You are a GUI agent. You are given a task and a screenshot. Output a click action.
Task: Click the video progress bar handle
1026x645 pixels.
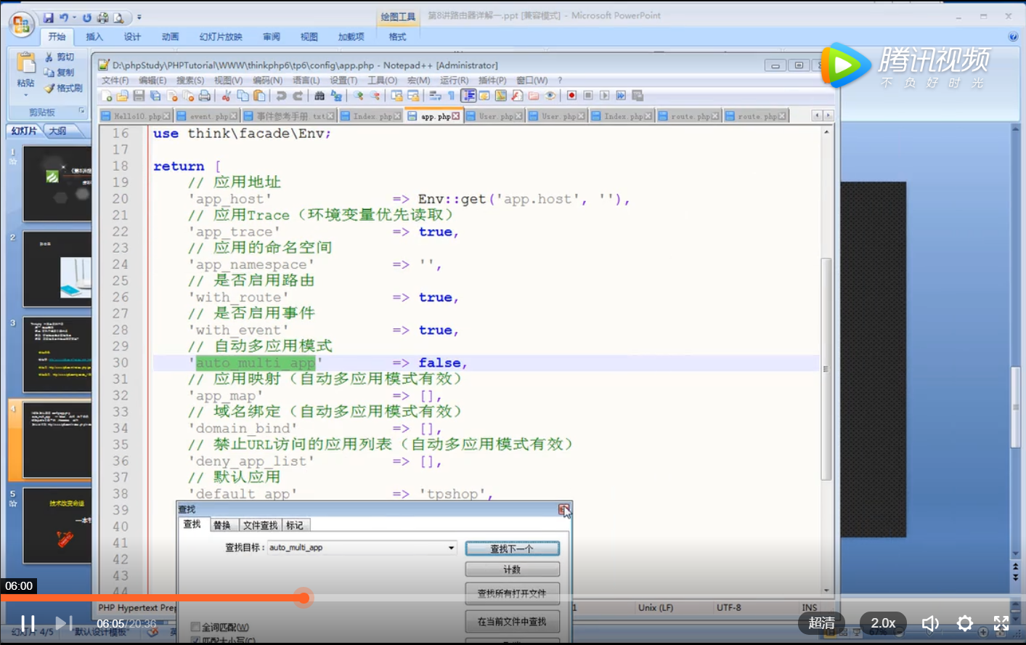click(x=304, y=598)
